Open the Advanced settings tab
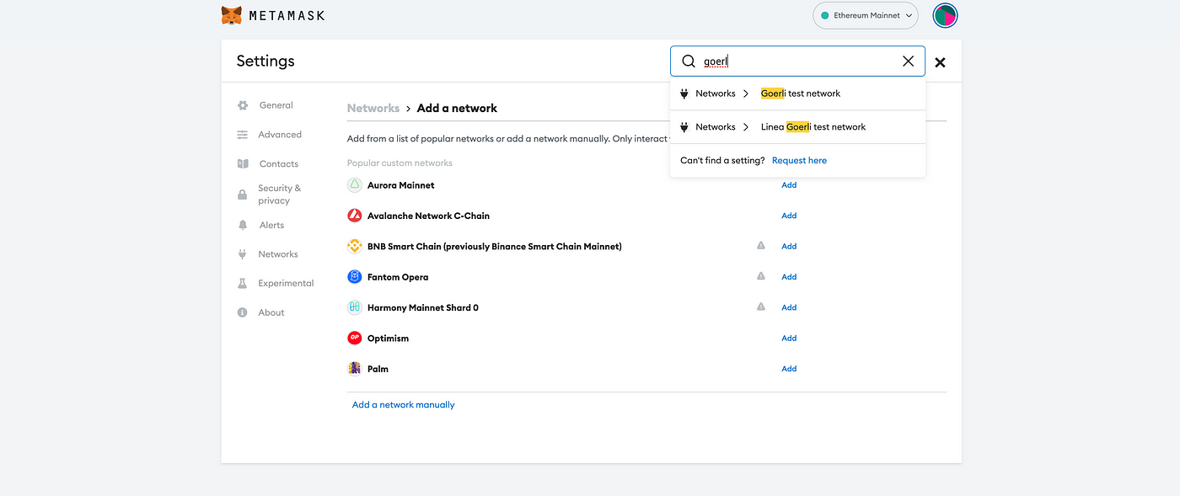 click(280, 135)
